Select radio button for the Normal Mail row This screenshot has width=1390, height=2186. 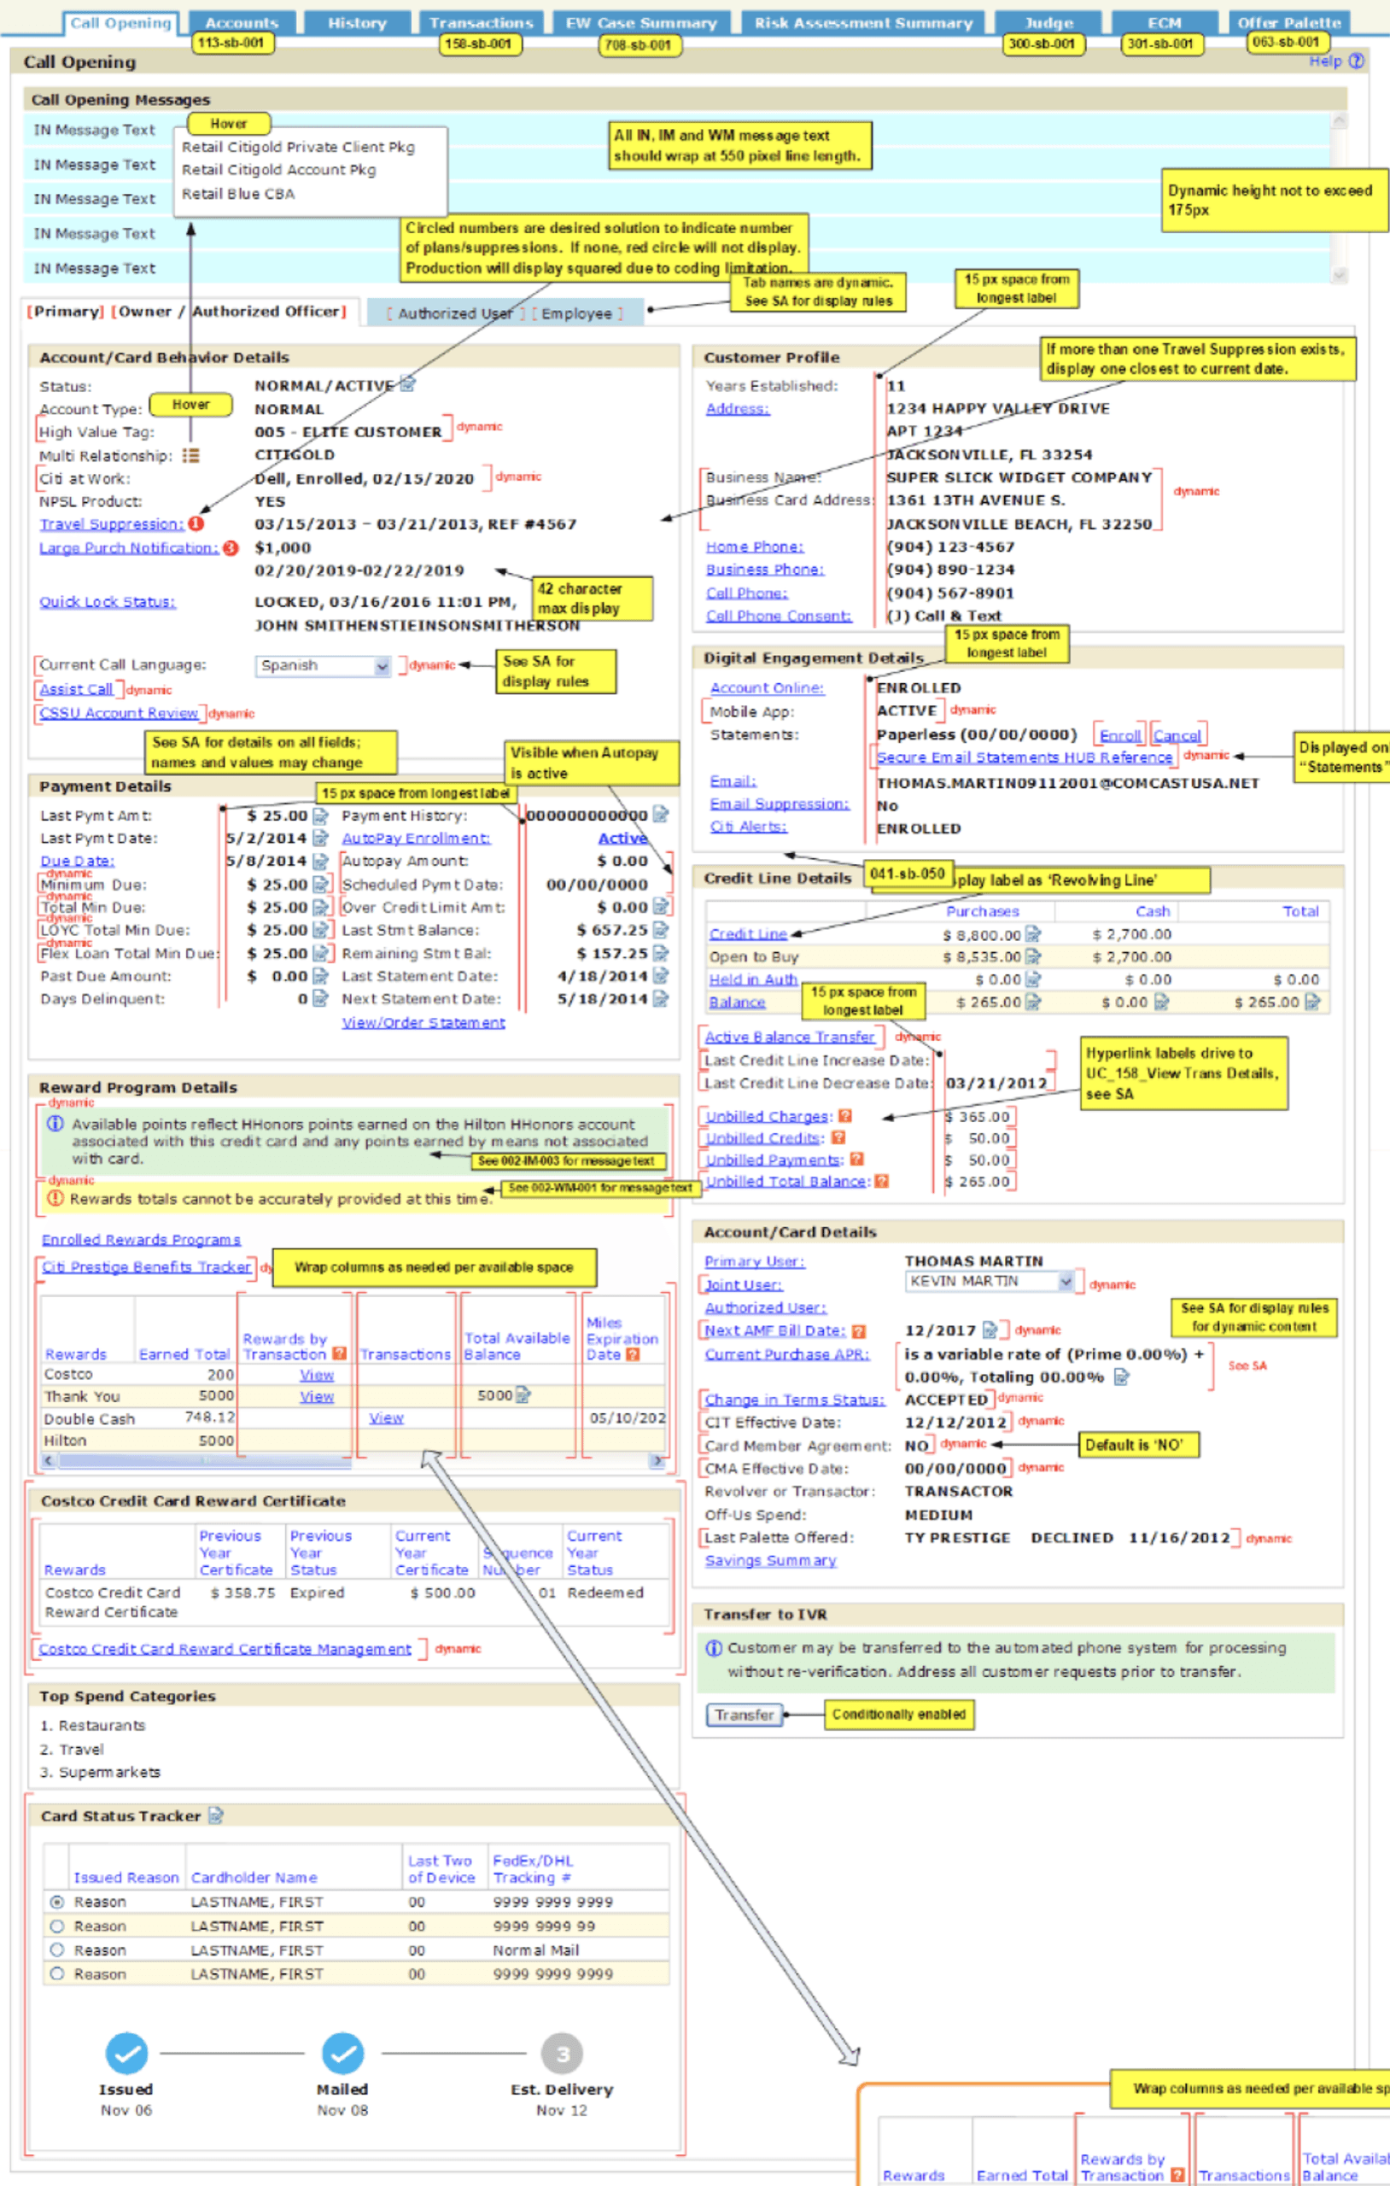[x=57, y=1949]
